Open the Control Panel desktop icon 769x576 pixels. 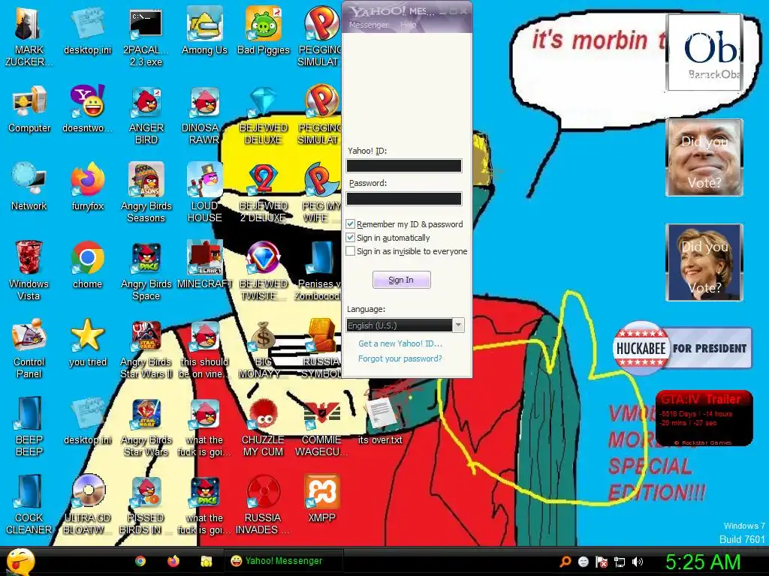(29, 348)
